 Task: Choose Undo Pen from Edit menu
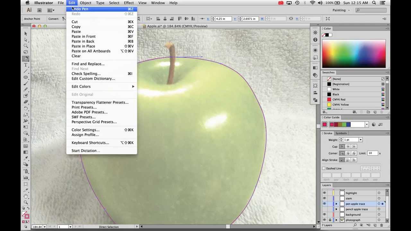pos(101,9)
